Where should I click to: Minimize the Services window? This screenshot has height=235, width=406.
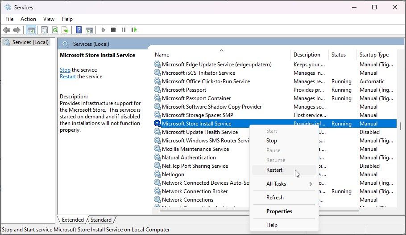(354, 7)
